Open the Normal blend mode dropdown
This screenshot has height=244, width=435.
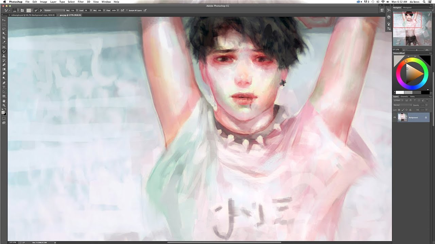point(402,105)
